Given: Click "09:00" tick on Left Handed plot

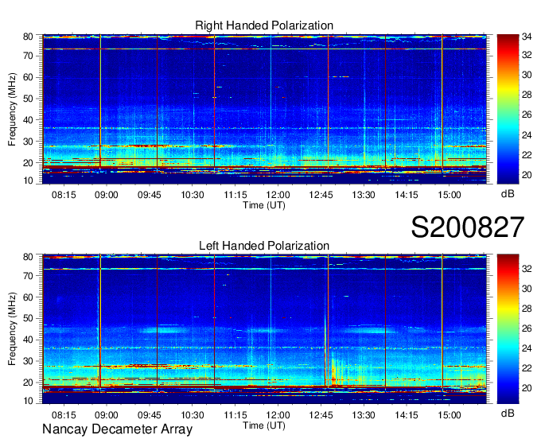Looking at the screenshot, I should [x=107, y=415].
